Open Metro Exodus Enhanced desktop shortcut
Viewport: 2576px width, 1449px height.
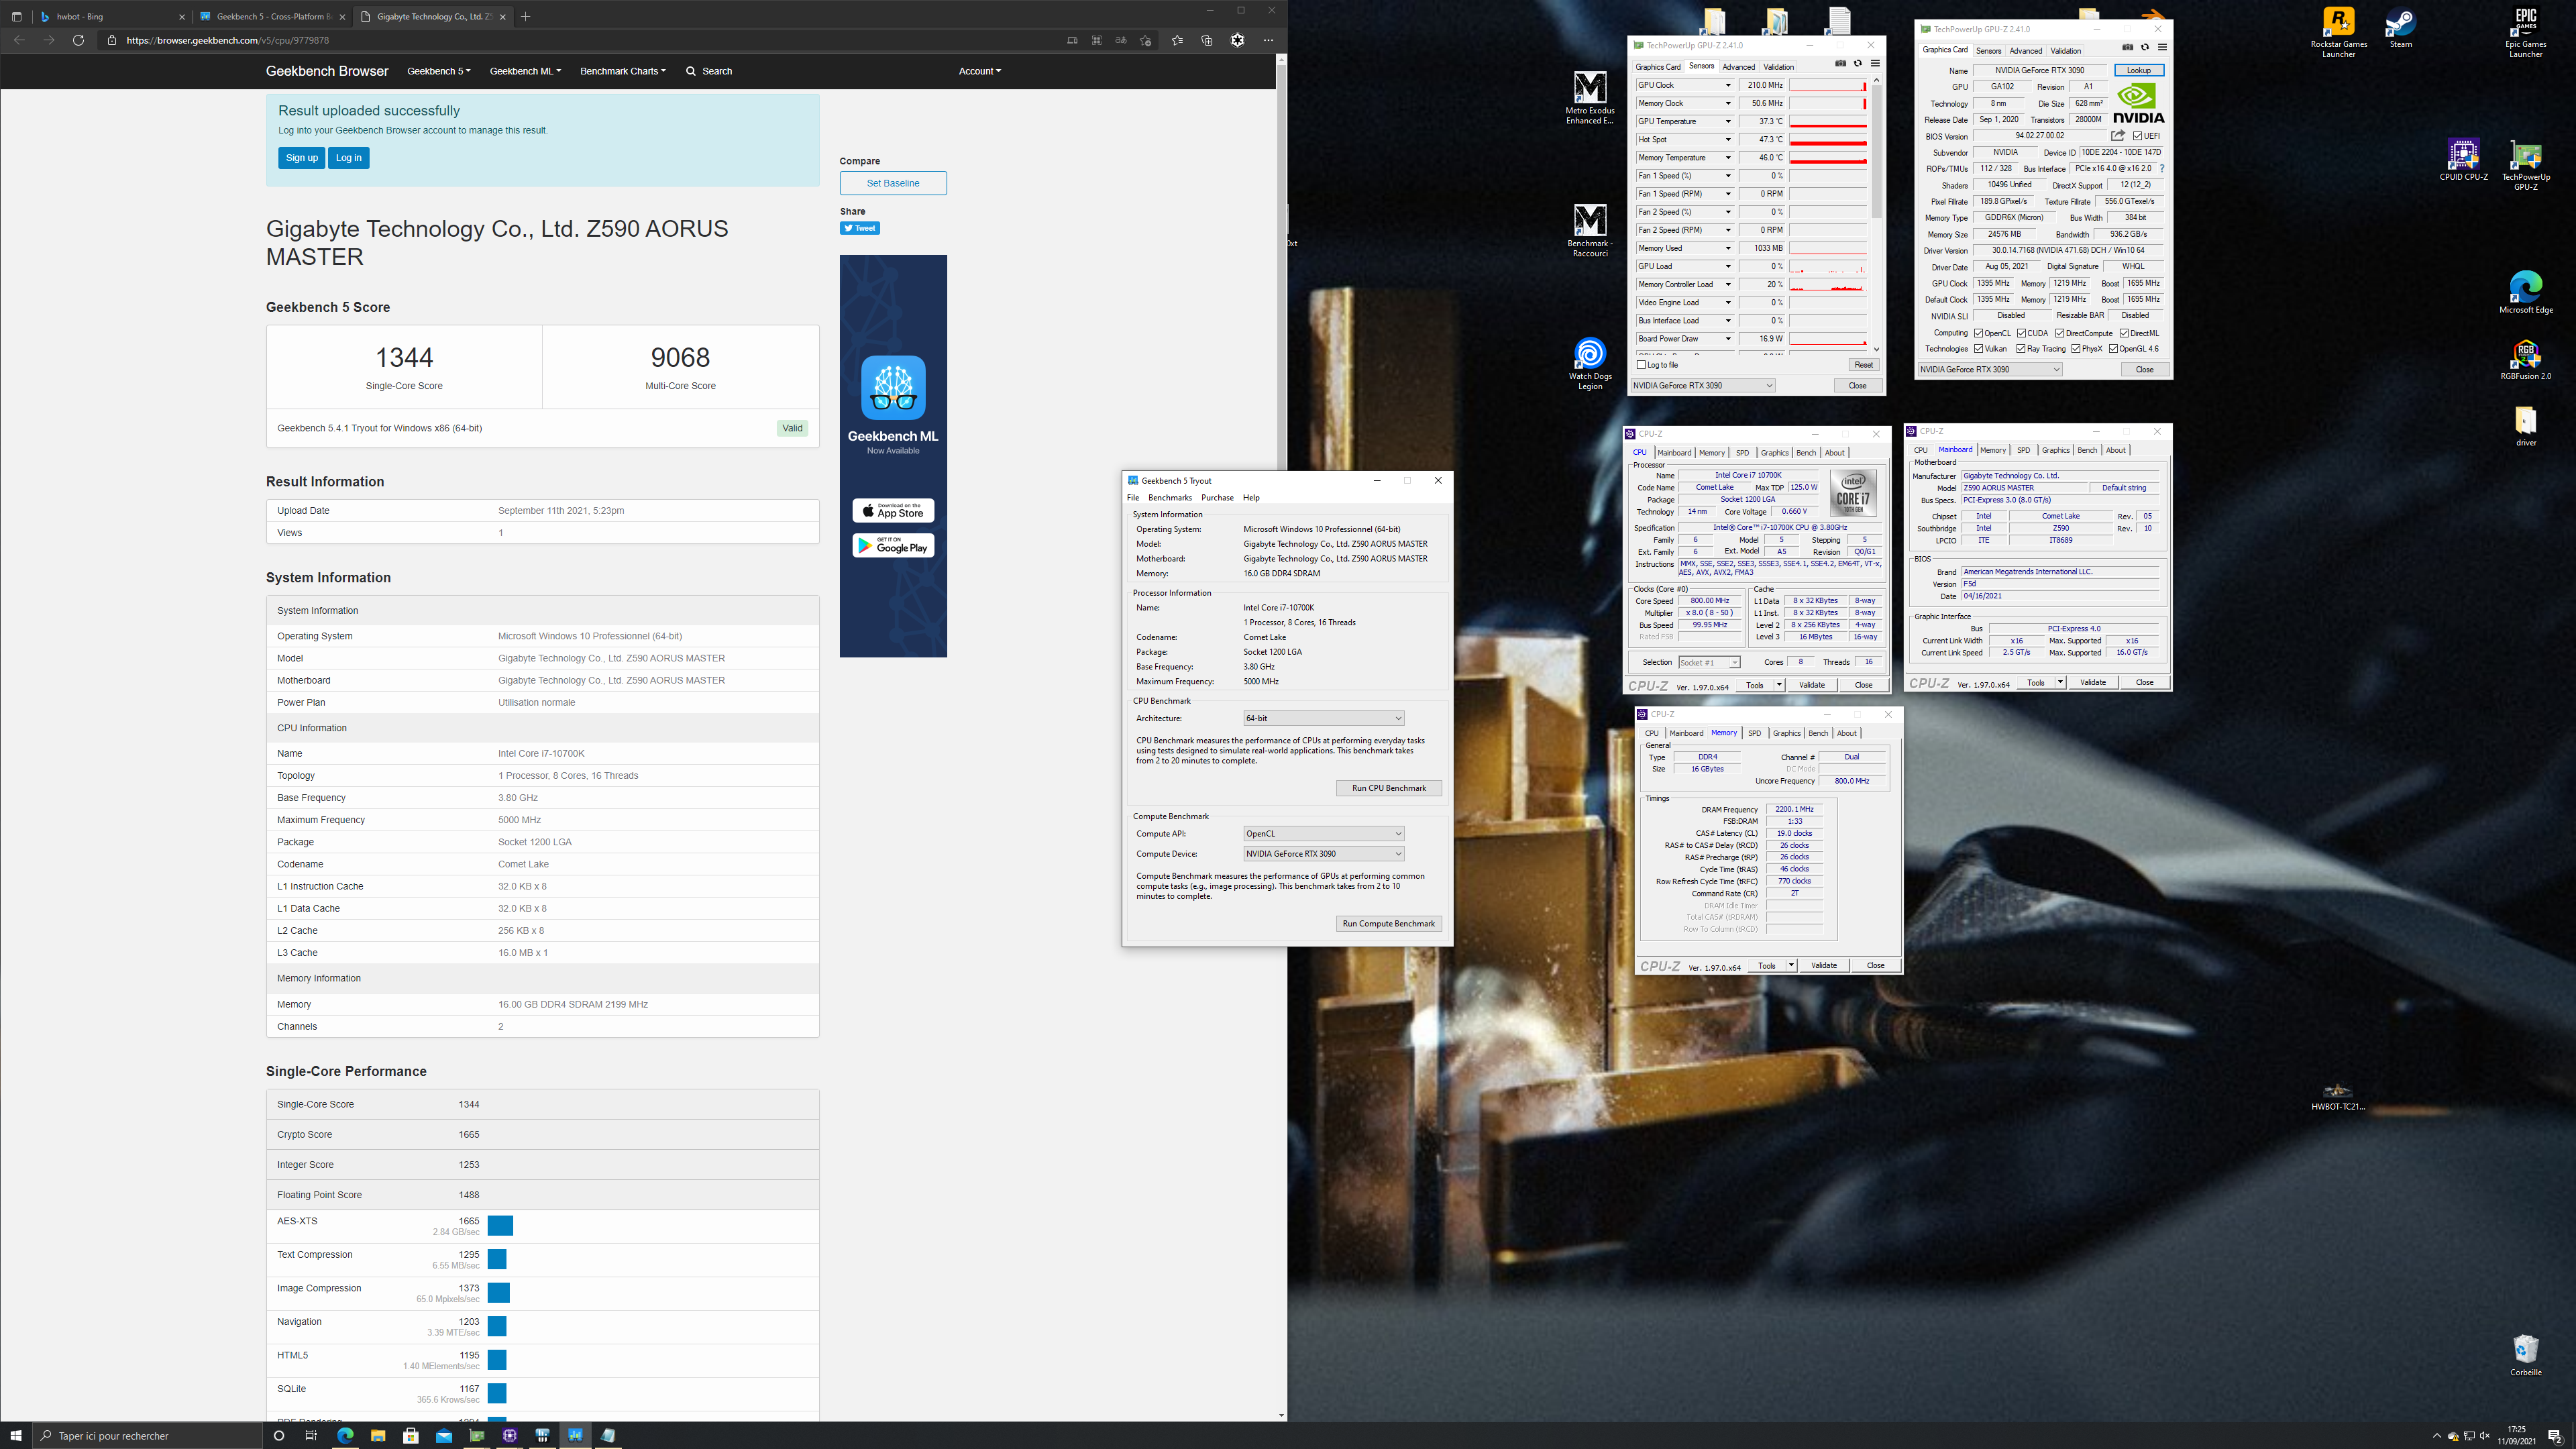point(1590,97)
